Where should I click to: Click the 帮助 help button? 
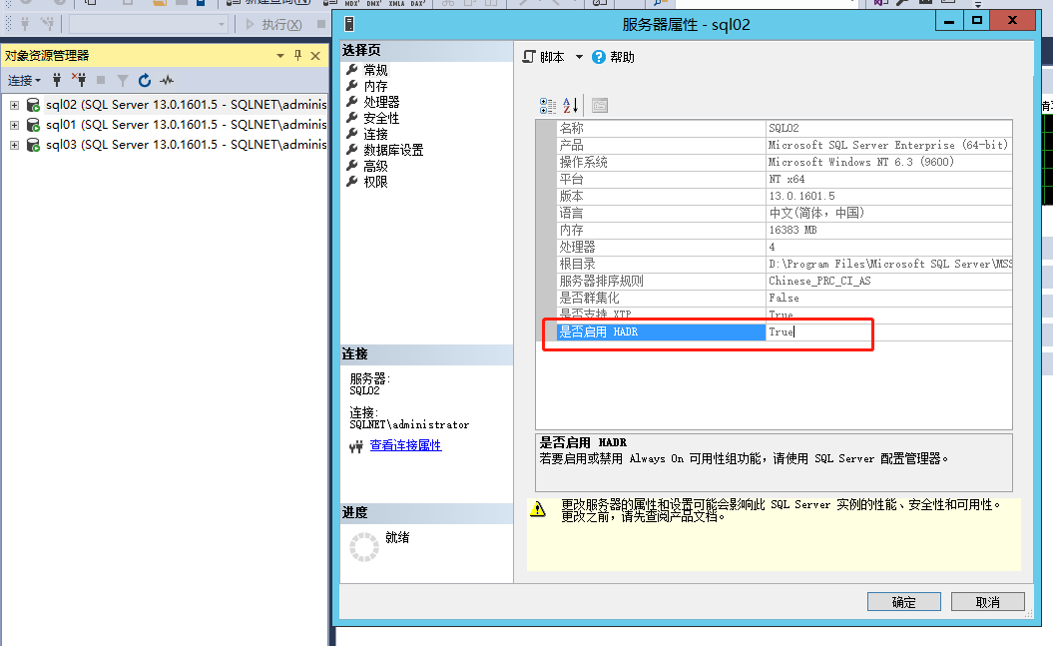click(613, 57)
